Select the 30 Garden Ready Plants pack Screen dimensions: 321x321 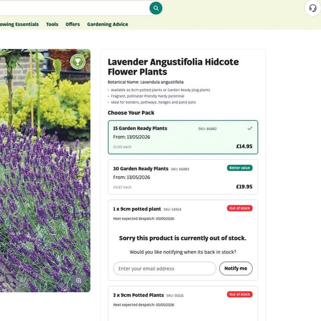pos(183,177)
